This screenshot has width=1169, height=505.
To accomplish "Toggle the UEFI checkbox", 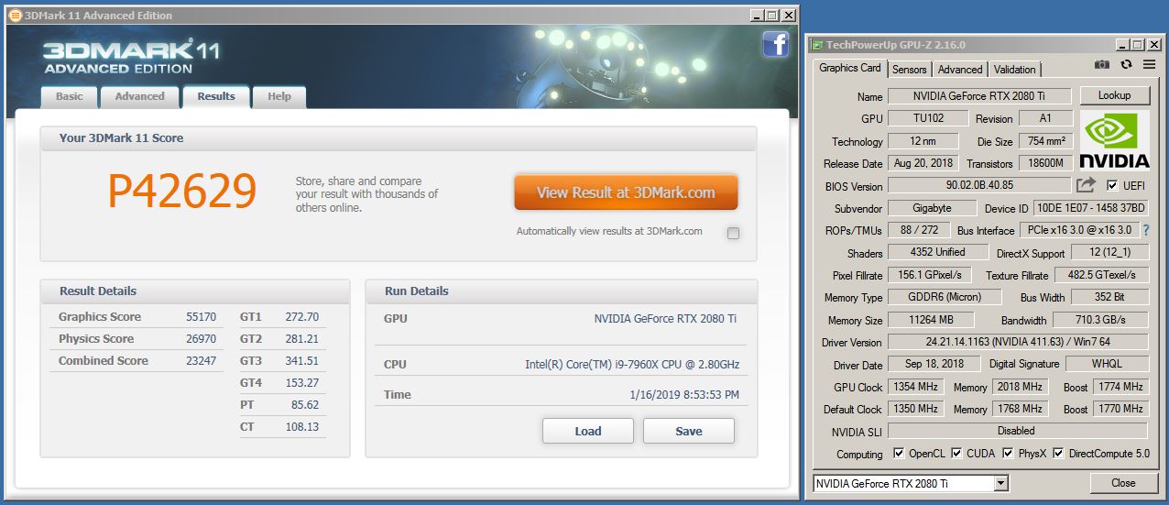I will click(1112, 185).
